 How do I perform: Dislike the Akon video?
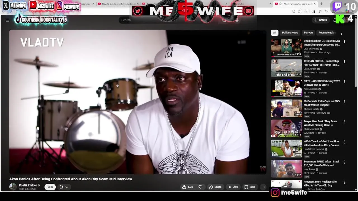(x=201, y=187)
